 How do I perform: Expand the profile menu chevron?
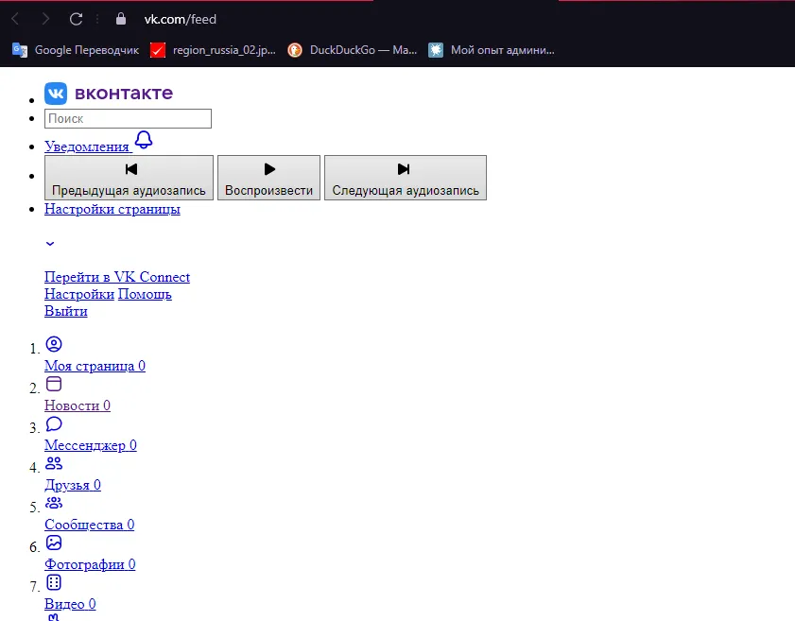pyautogui.click(x=50, y=243)
